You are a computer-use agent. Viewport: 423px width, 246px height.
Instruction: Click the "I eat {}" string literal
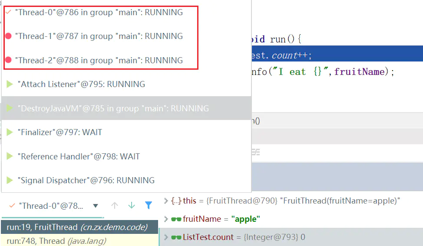[x=300, y=72]
